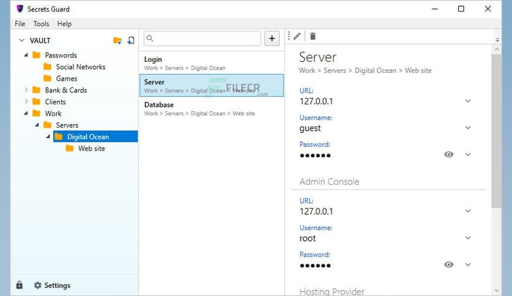The height and width of the screenshot is (296, 512).
Task: Open dropdown for Server password field
Action: 468,155
